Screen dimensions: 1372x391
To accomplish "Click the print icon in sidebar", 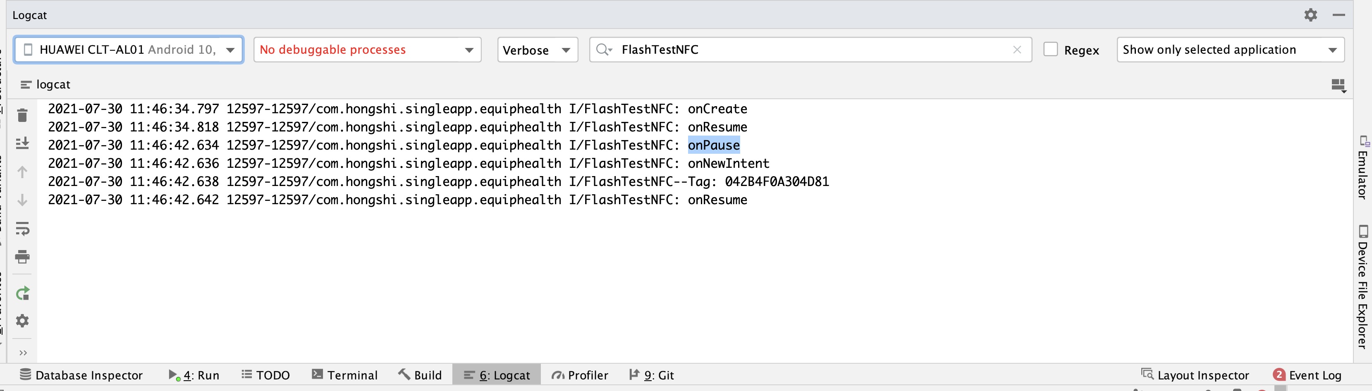I will tap(22, 257).
